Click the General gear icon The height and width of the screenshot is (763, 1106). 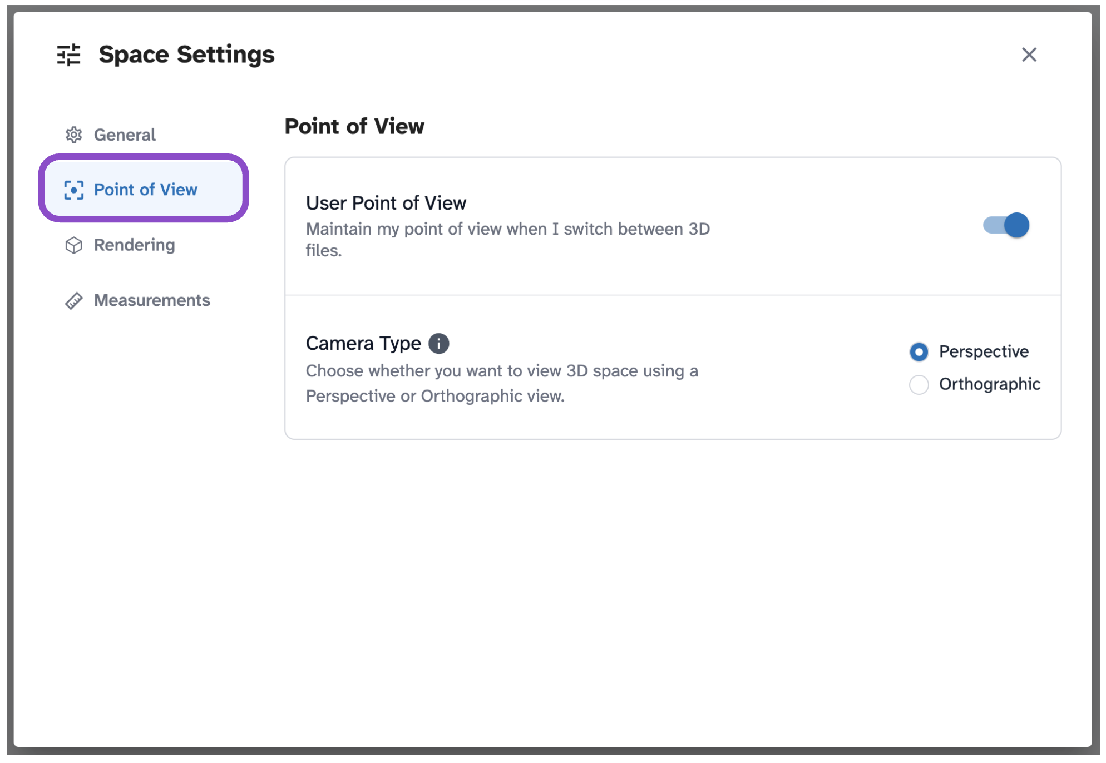coord(73,135)
